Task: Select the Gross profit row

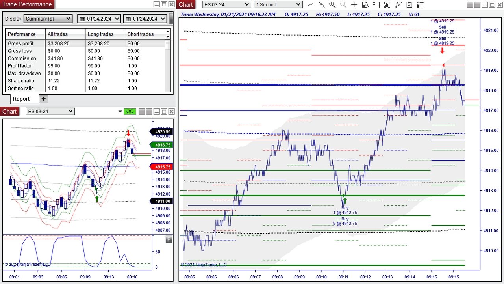Action: click(x=85, y=43)
